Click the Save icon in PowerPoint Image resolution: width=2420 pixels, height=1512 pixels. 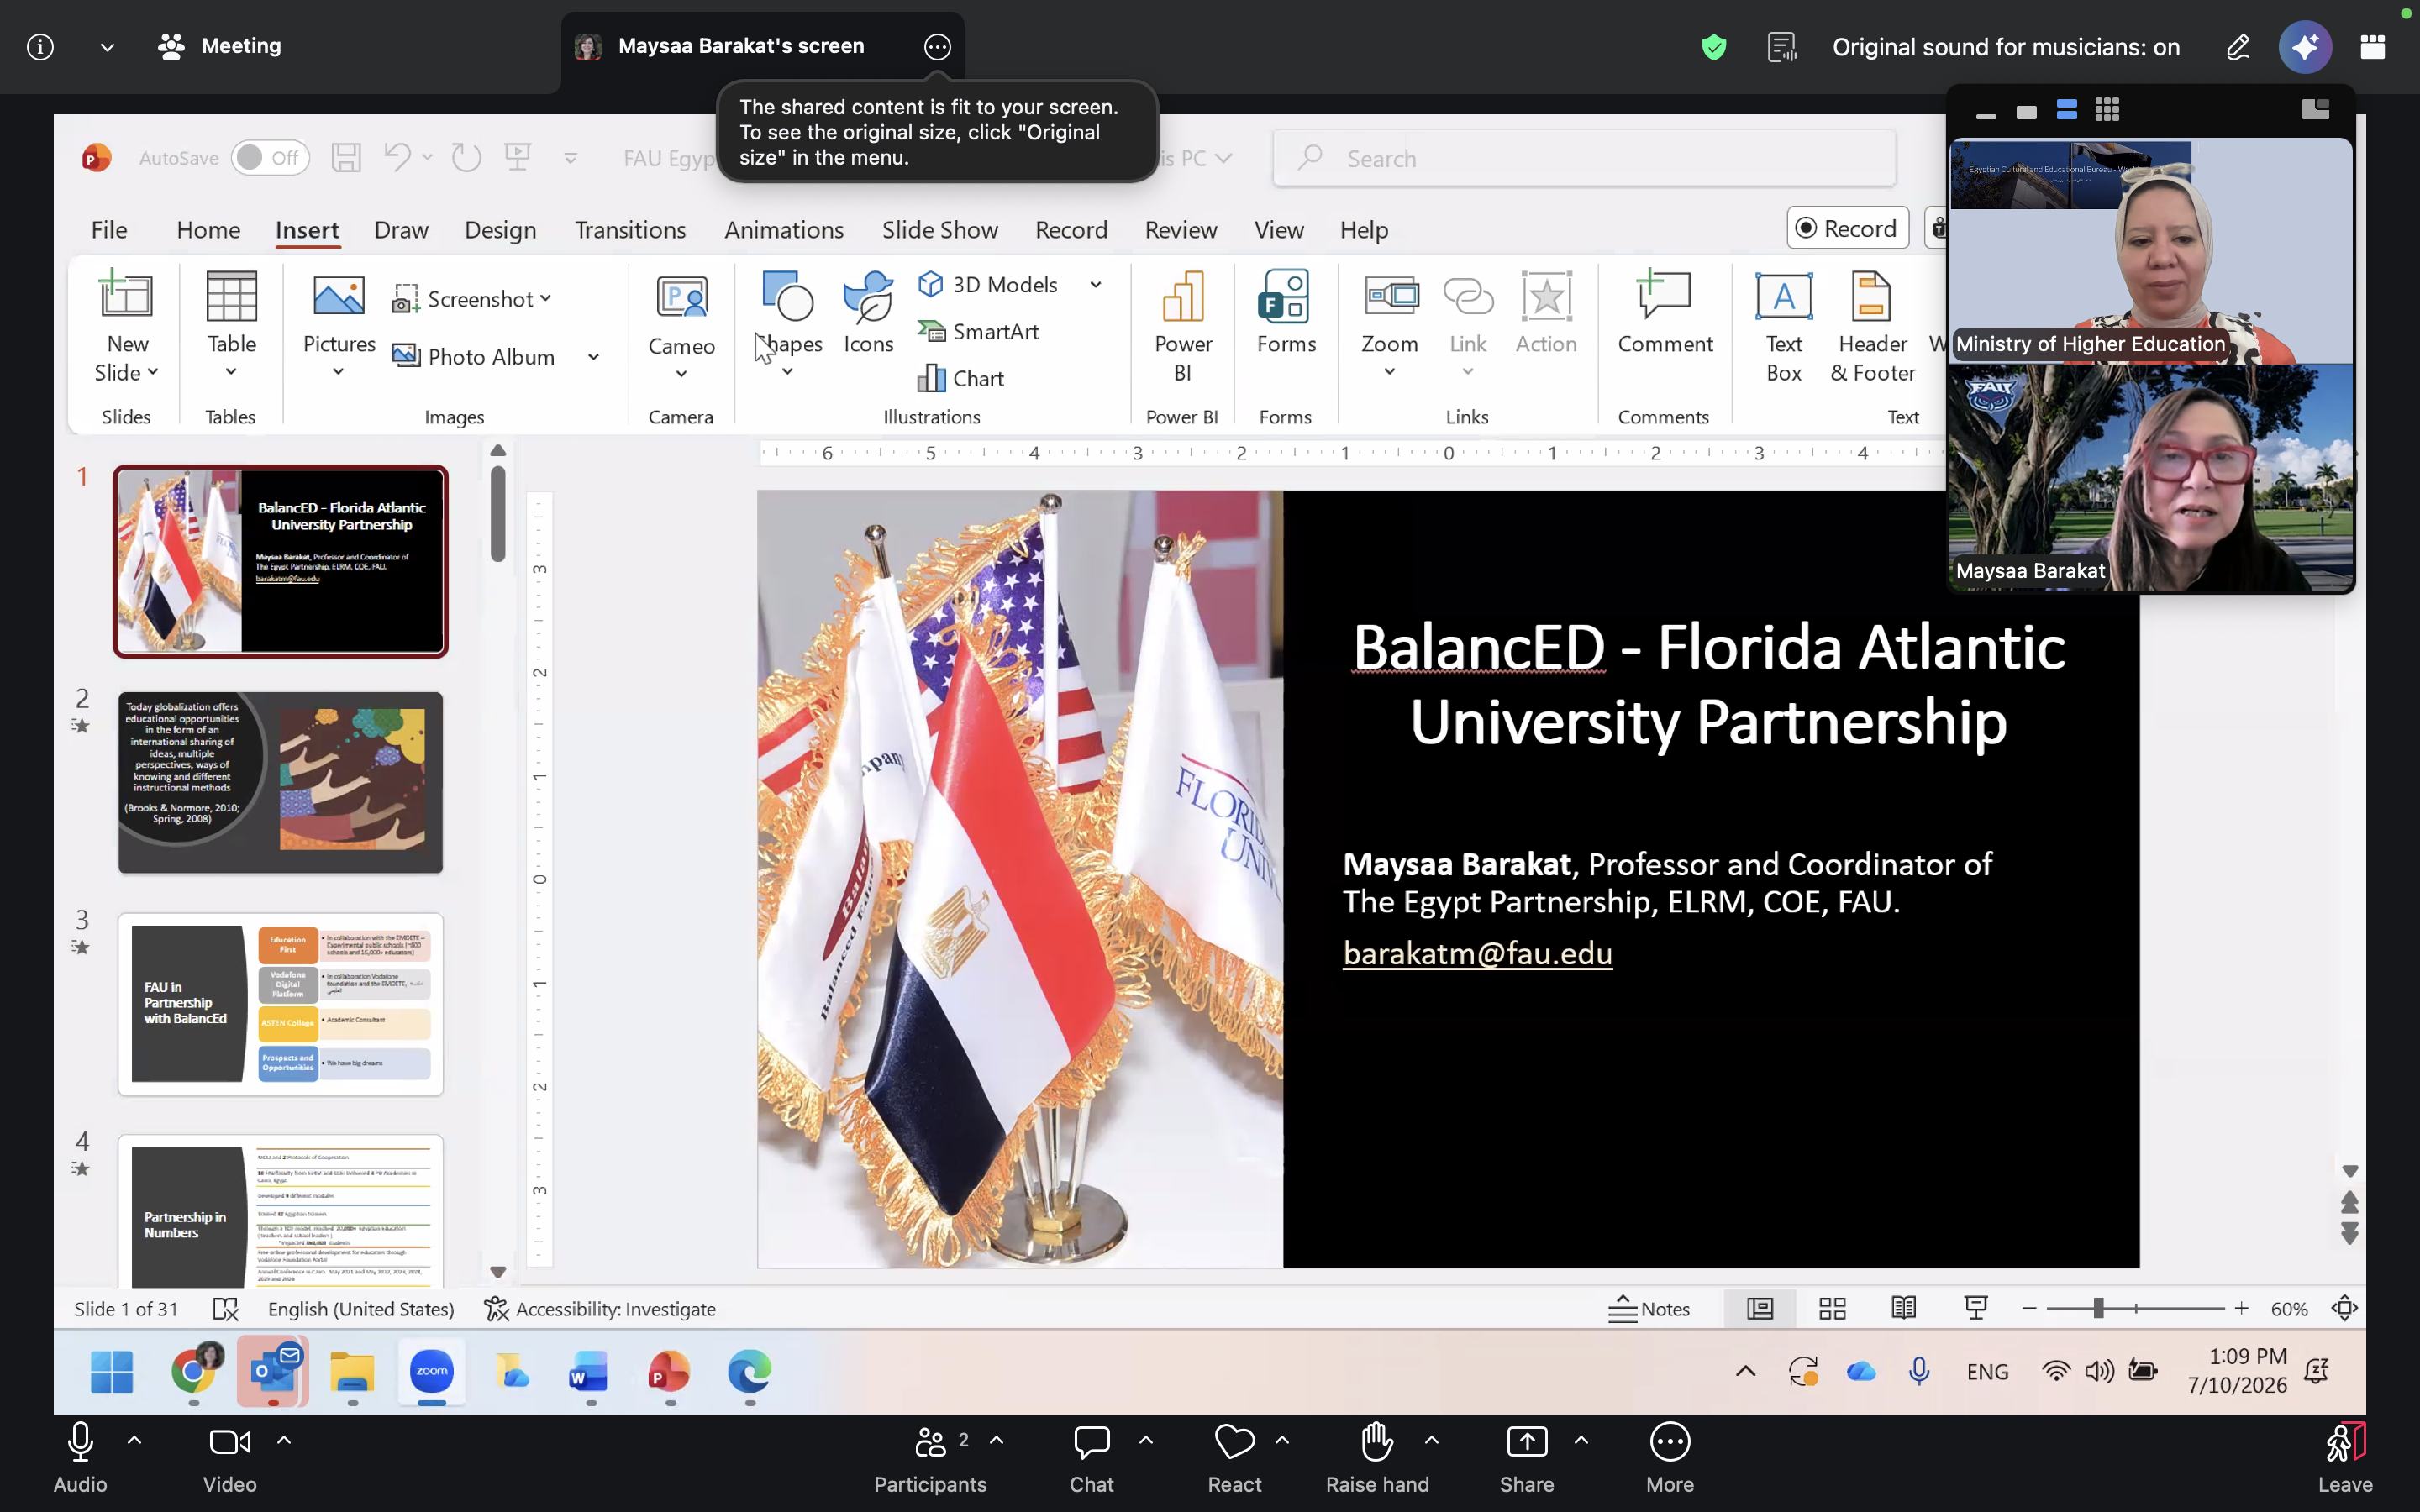tap(346, 158)
